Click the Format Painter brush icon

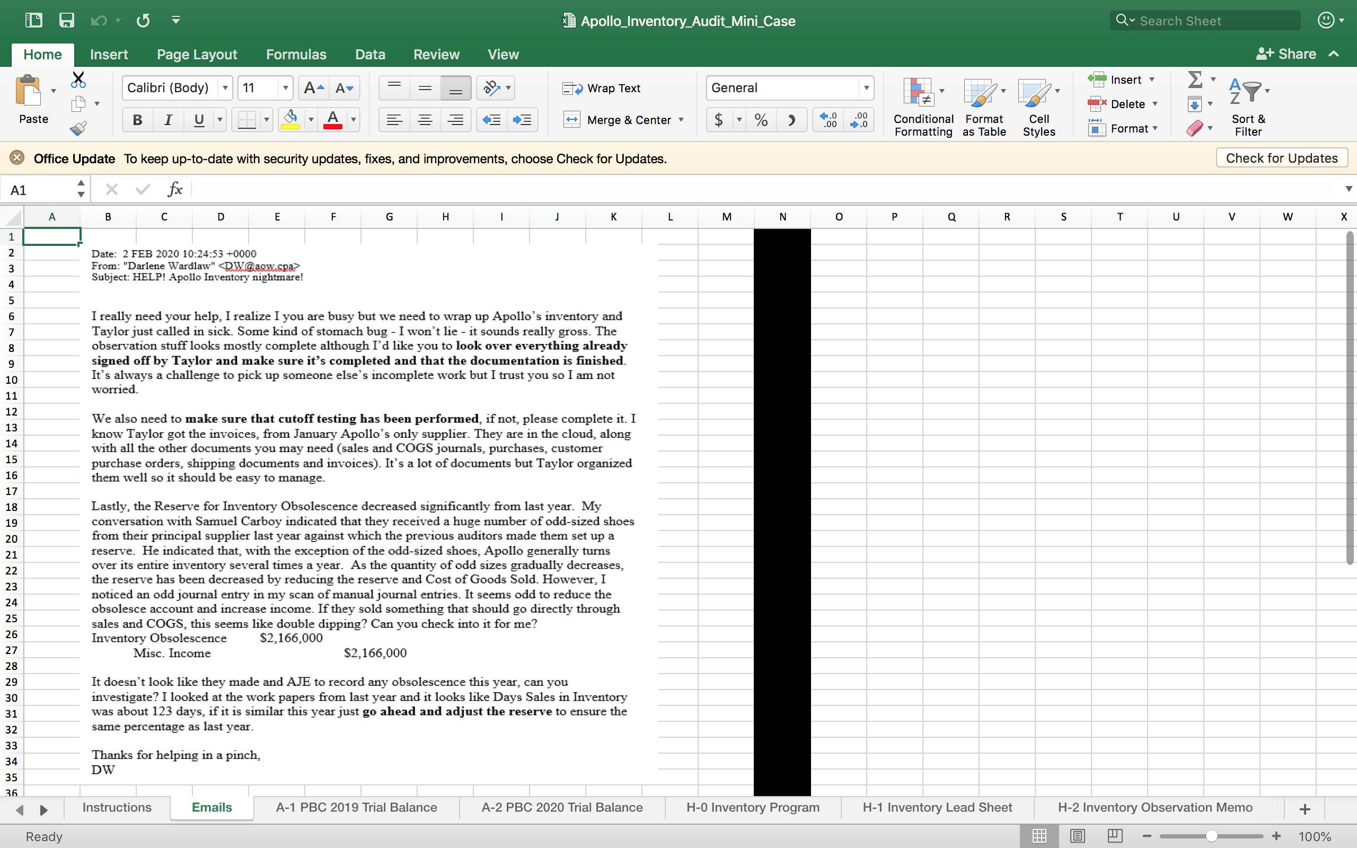[x=78, y=128]
